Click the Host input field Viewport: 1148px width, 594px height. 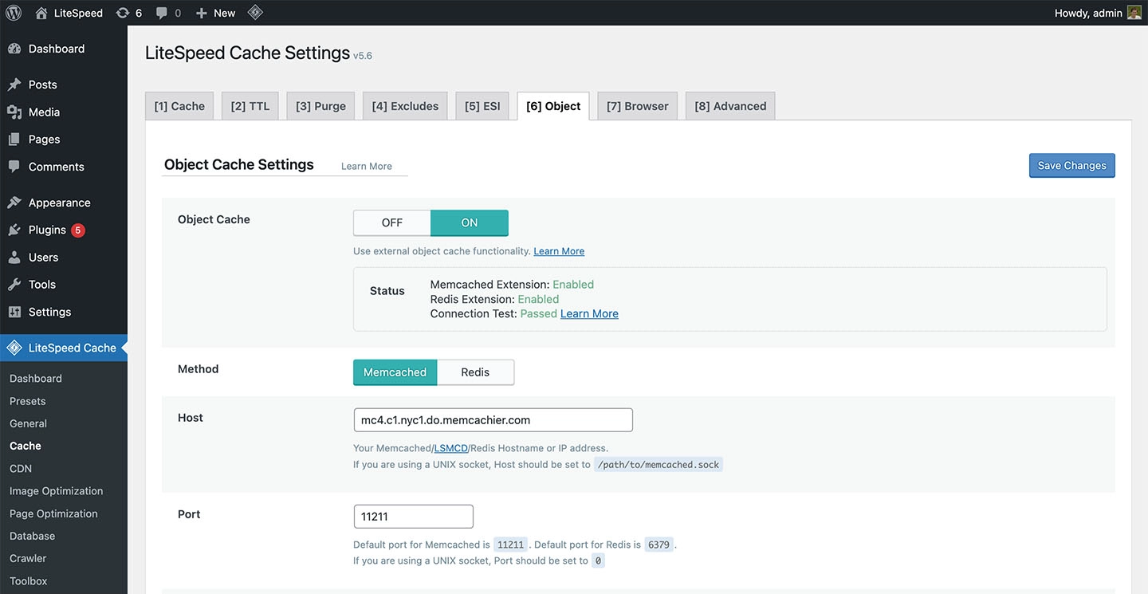[x=493, y=420]
